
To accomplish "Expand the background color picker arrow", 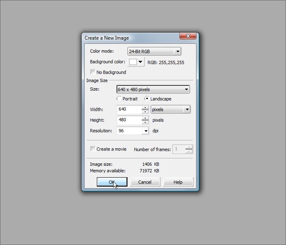I will coord(141,62).
